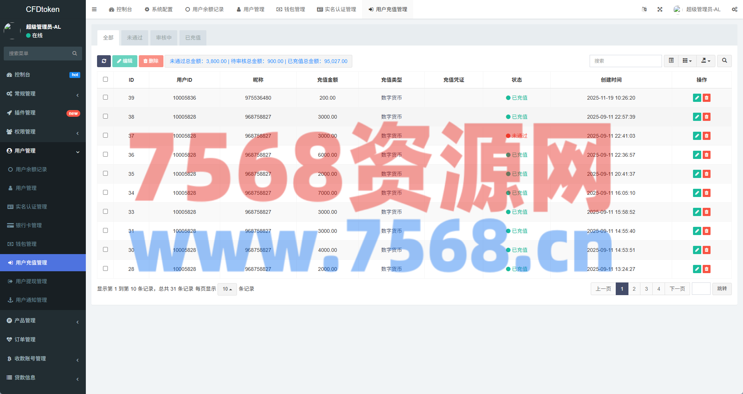Open the export data dropdown
743x394 pixels.
coord(705,61)
